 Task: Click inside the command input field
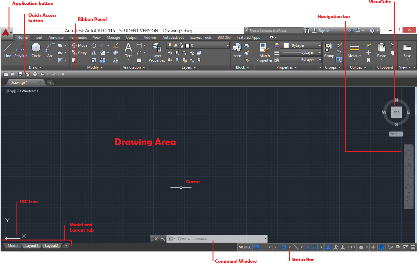[213, 239]
